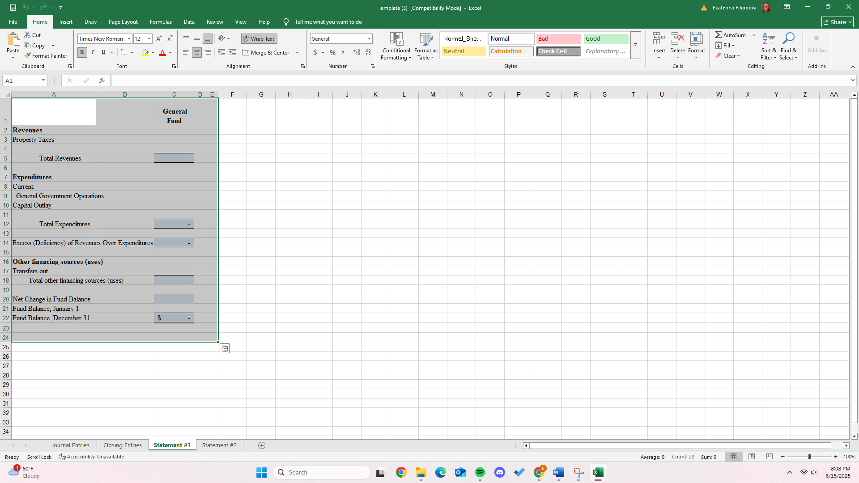Apply Accounting number format with dollar sign
Screen dimensions: 859x483
(x=316, y=52)
